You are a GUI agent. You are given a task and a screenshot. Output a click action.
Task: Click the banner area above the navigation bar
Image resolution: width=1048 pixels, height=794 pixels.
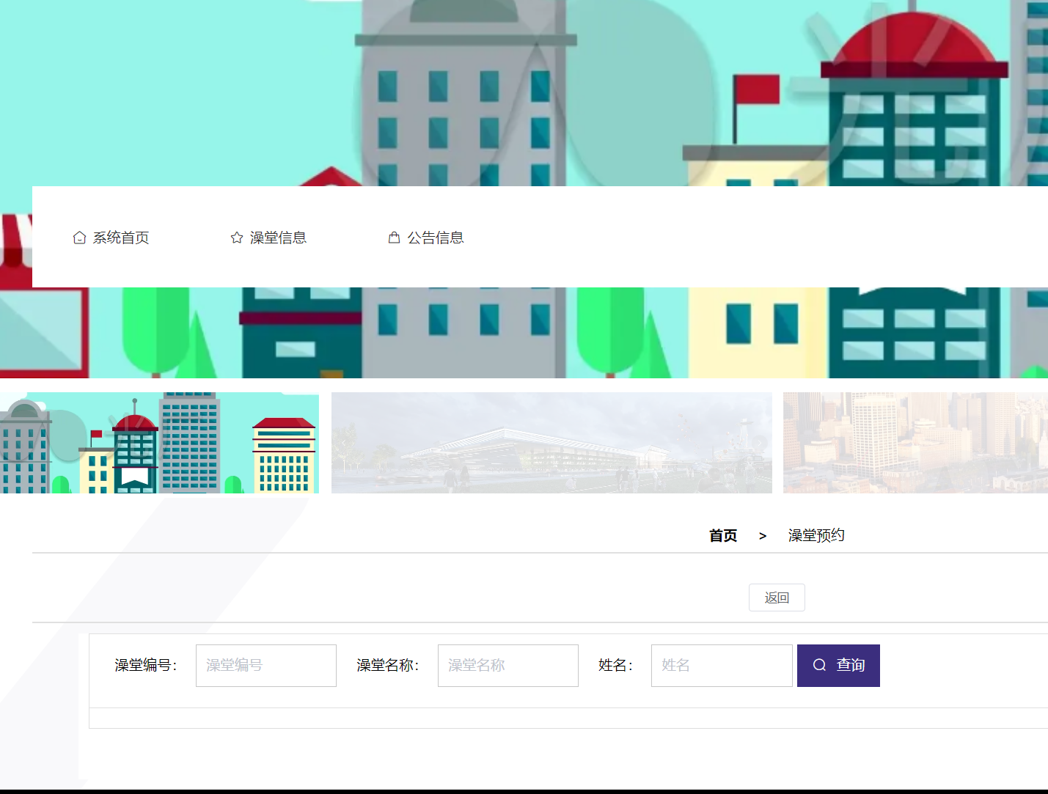coord(524,92)
